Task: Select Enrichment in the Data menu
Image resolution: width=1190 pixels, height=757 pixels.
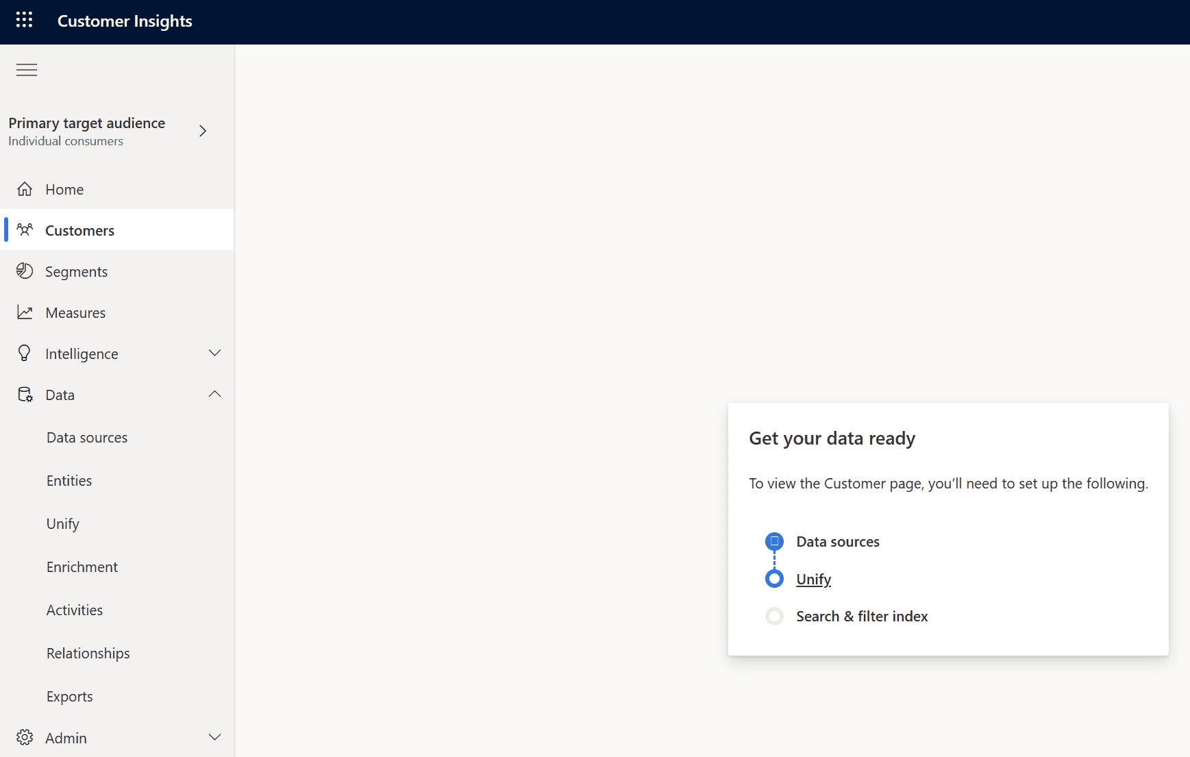Action: pos(82,567)
